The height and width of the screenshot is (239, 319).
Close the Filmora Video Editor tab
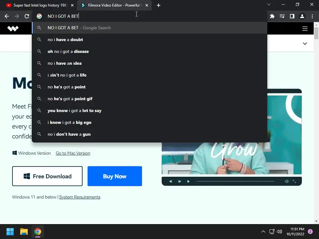[x=147, y=6]
